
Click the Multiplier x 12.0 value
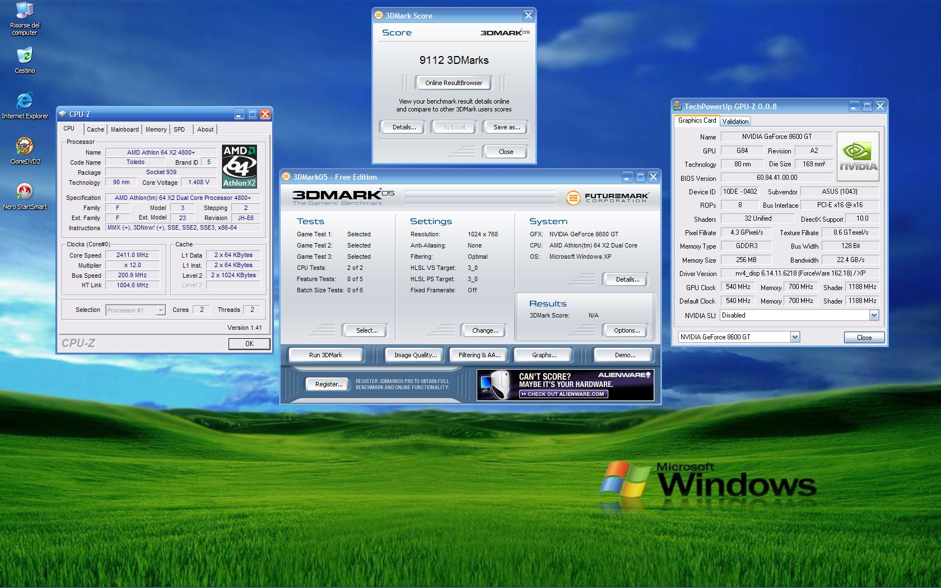132,265
